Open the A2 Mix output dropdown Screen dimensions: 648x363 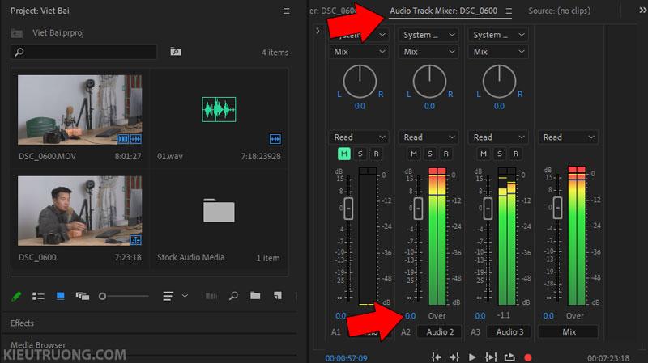tap(428, 52)
